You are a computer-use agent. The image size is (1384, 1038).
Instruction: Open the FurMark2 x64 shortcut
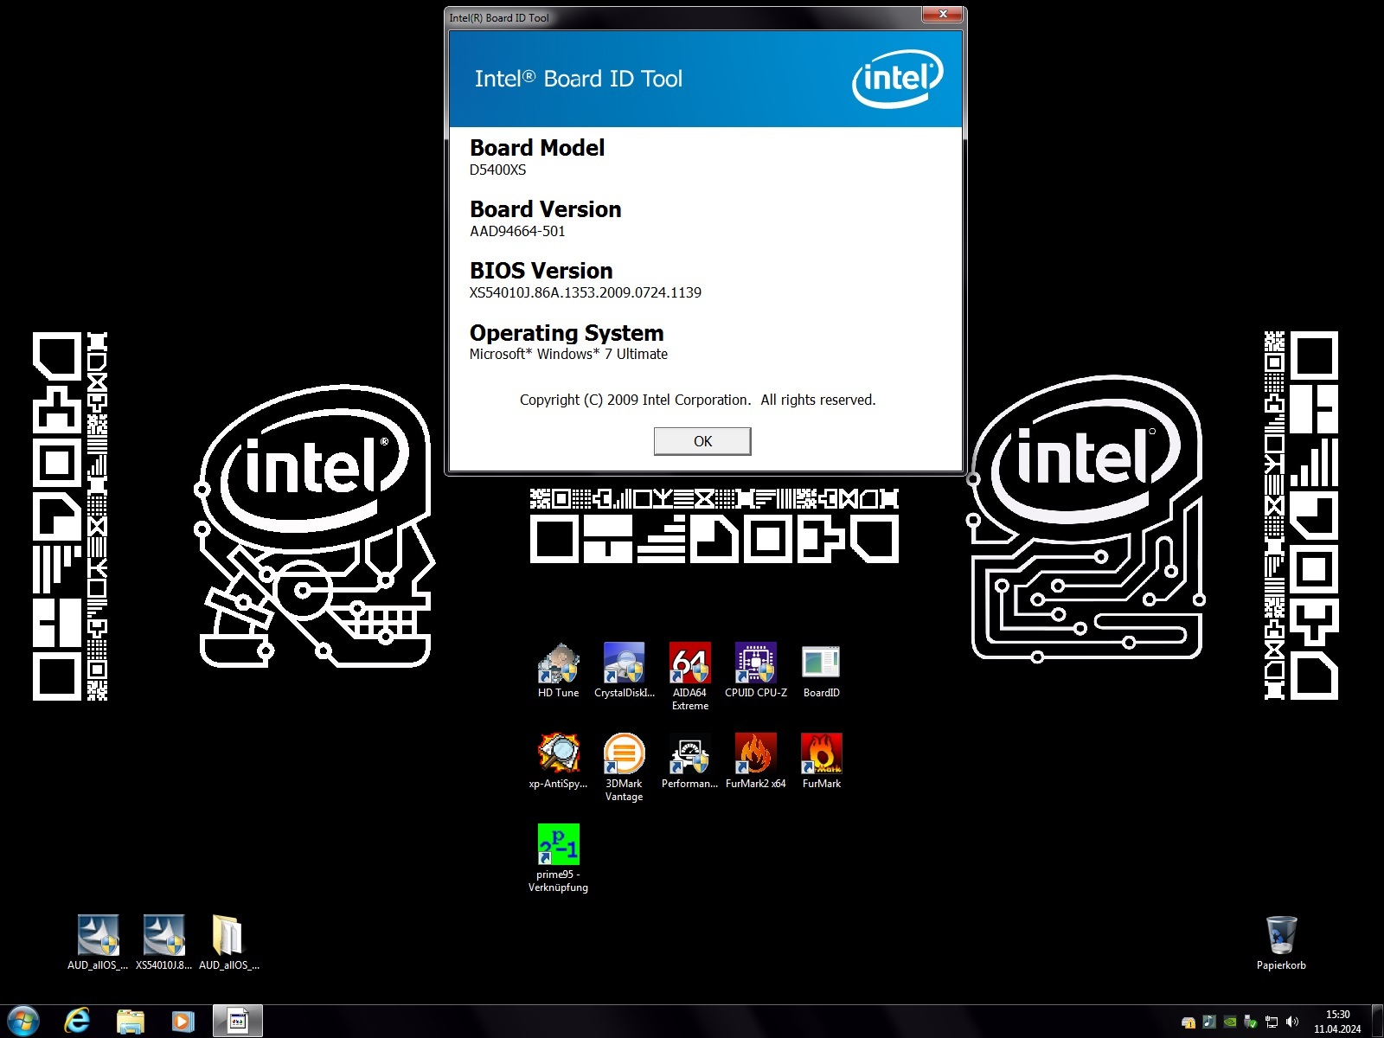[x=755, y=754]
